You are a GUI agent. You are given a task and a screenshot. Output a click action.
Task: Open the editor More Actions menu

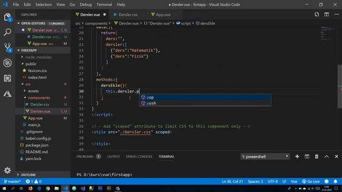337,14
